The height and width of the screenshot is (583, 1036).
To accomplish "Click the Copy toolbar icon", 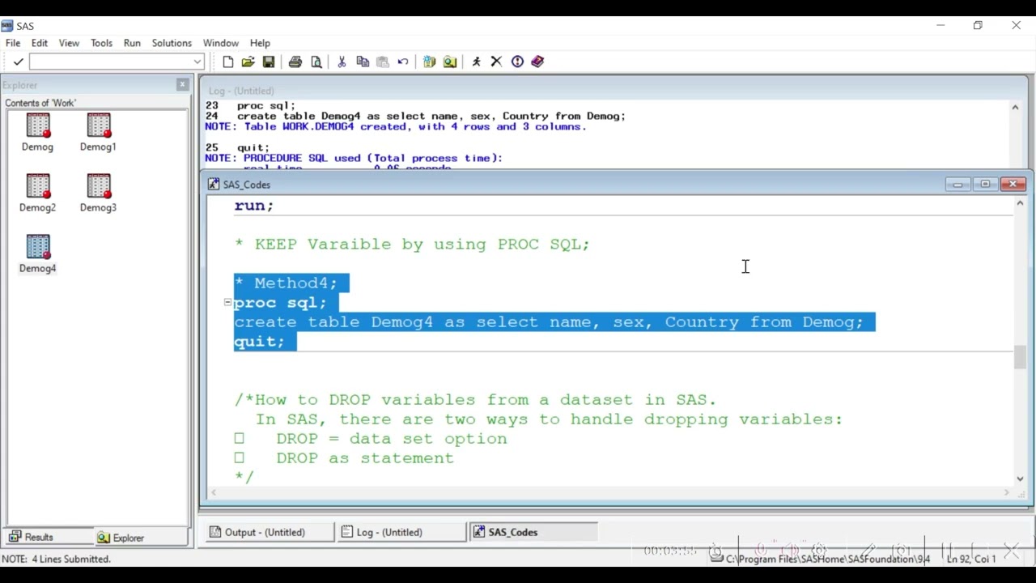I will tap(363, 62).
